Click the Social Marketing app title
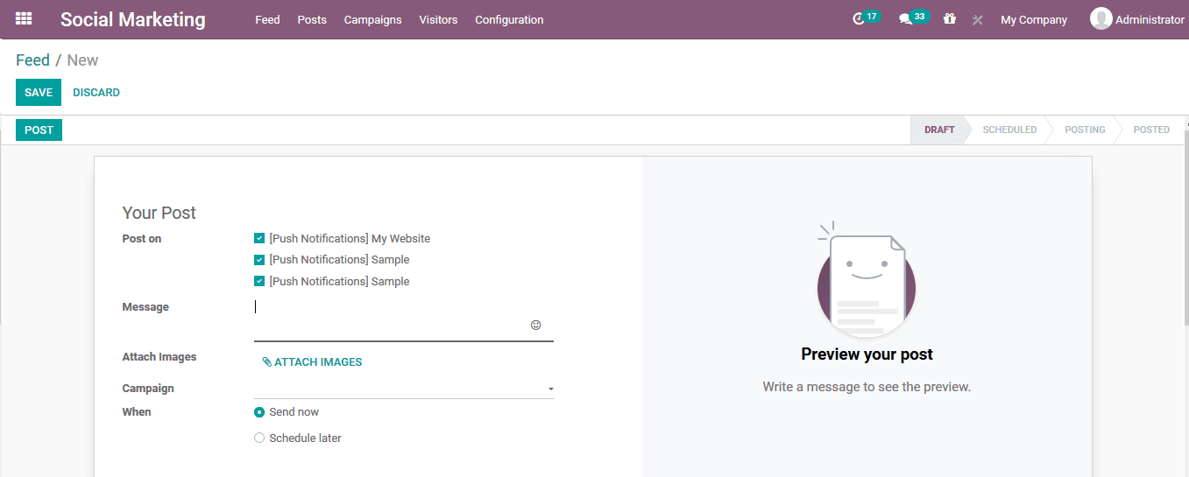This screenshot has width=1189, height=477. [x=133, y=19]
